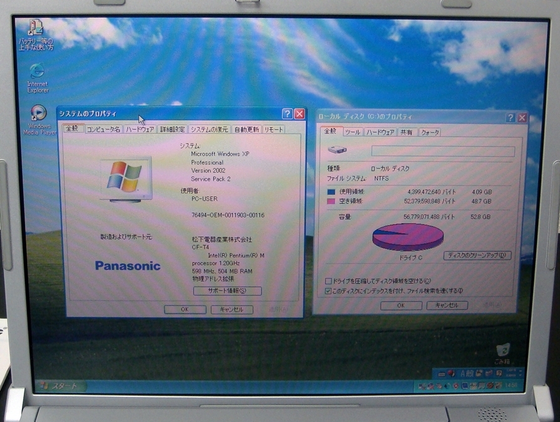Click the blue monitor icon in system tray
The height and width of the screenshot is (422, 560).
click(x=464, y=386)
